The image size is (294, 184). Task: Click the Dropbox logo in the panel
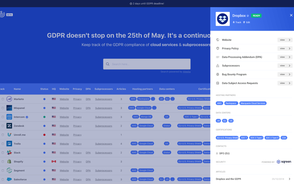point(223,19)
